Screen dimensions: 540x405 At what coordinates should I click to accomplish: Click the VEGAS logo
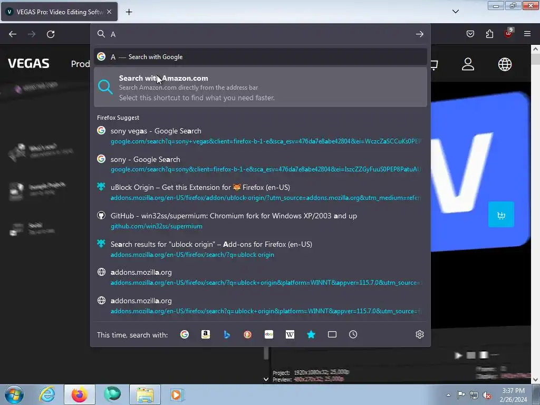pos(28,64)
